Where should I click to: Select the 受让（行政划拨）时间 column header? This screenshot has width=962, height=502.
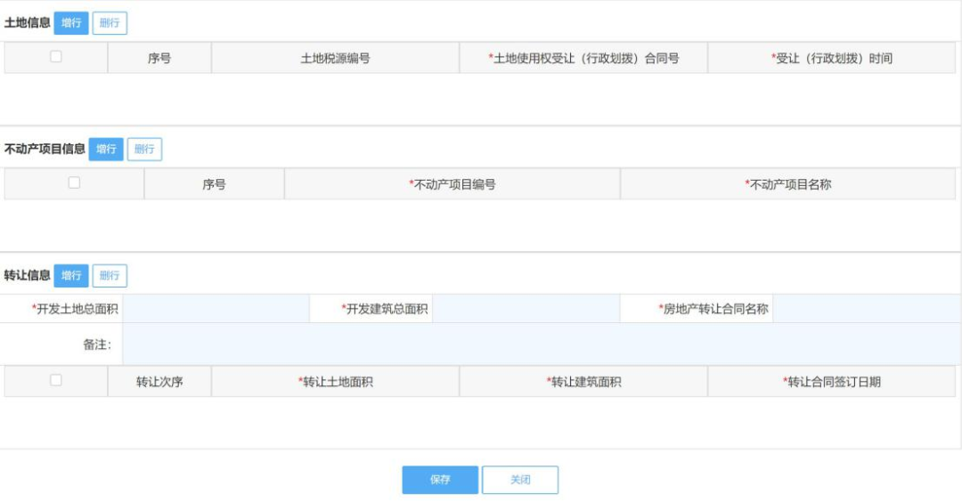click(x=832, y=58)
